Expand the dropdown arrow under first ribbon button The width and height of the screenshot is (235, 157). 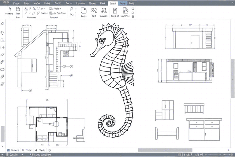click(9, 17)
